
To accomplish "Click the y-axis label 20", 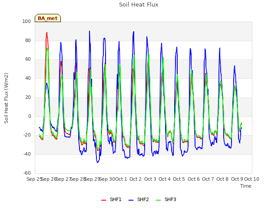I will click(28, 97).
